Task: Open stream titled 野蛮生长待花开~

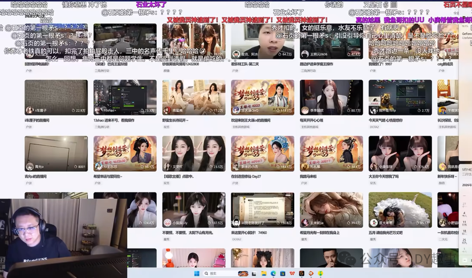Action: (175, 121)
